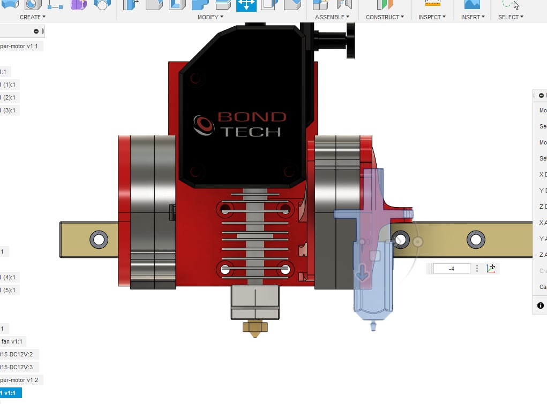This screenshot has width=547, height=404.
Task: Click the heater block below the heatsink
Action: pos(255,302)
